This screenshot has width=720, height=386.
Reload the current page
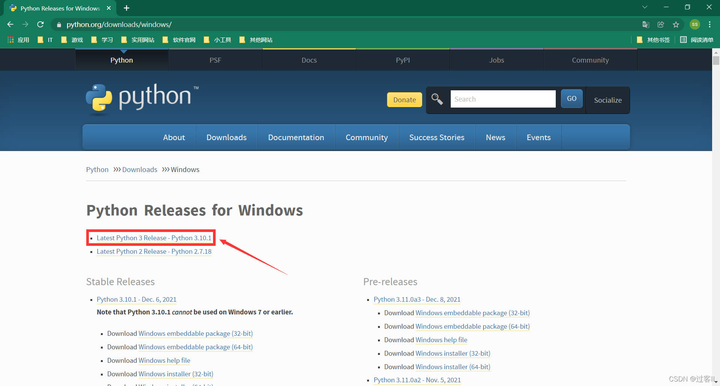(x=40, y=24)
